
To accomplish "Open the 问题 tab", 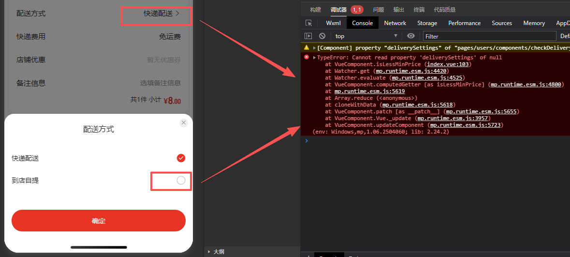I will click(x=379, y=10).
